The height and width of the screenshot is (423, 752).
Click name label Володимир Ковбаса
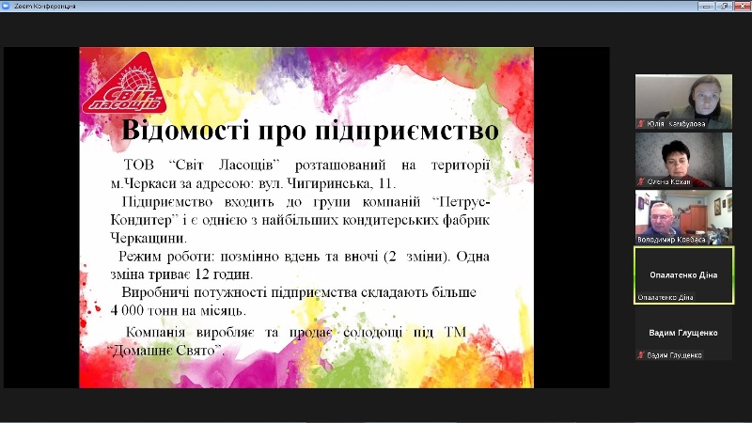[671, 240]
